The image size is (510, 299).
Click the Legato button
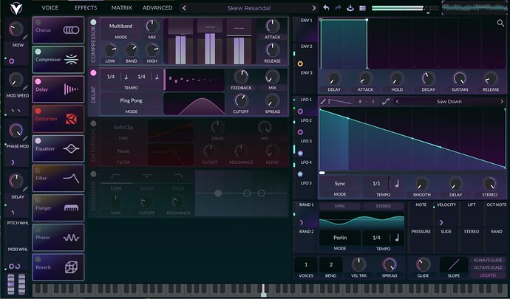pos(489,275)
